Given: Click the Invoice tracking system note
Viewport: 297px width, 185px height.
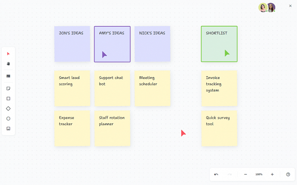Looking at the screenshot, I should click(219, 88).
